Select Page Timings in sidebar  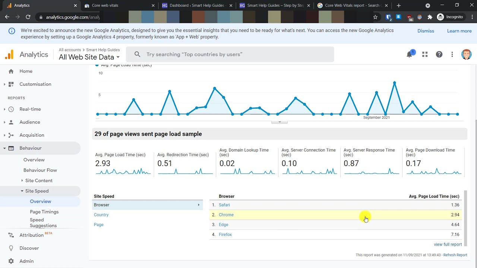(x=44, y=212)
